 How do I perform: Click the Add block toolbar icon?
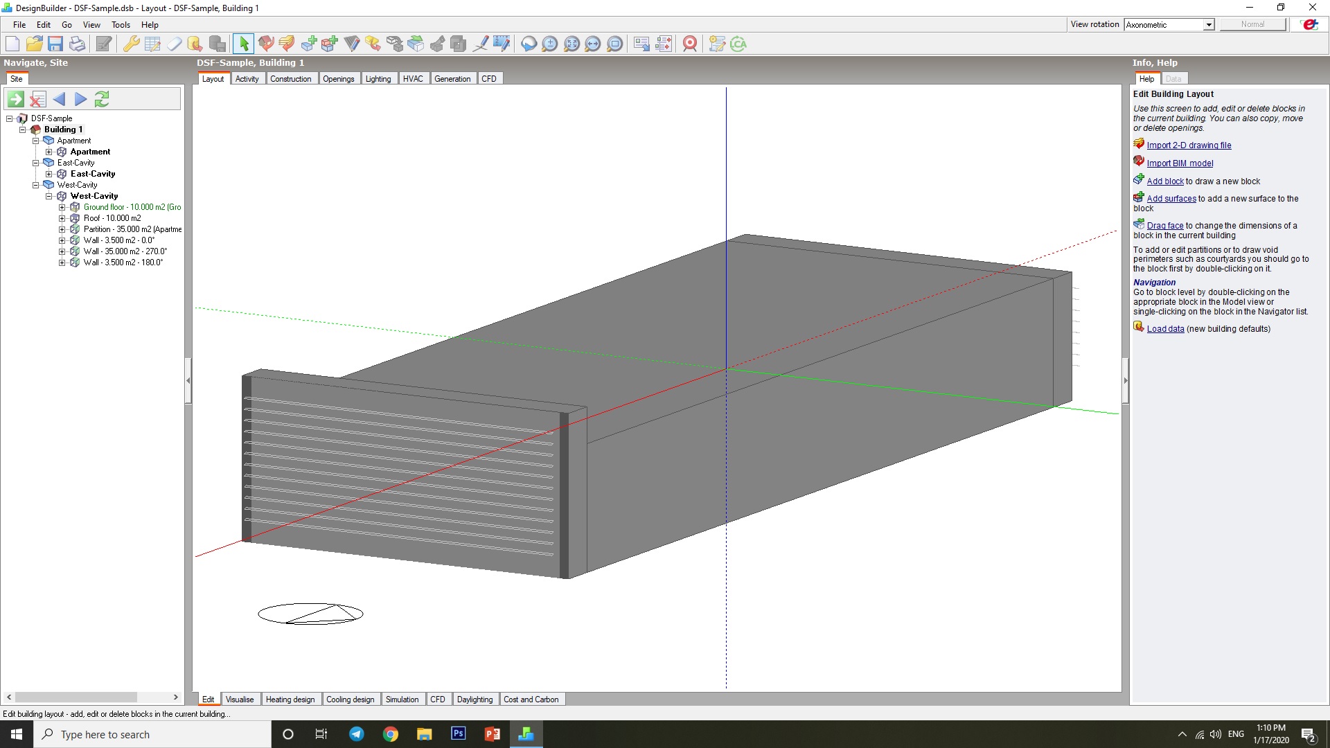tap(308, 44)
